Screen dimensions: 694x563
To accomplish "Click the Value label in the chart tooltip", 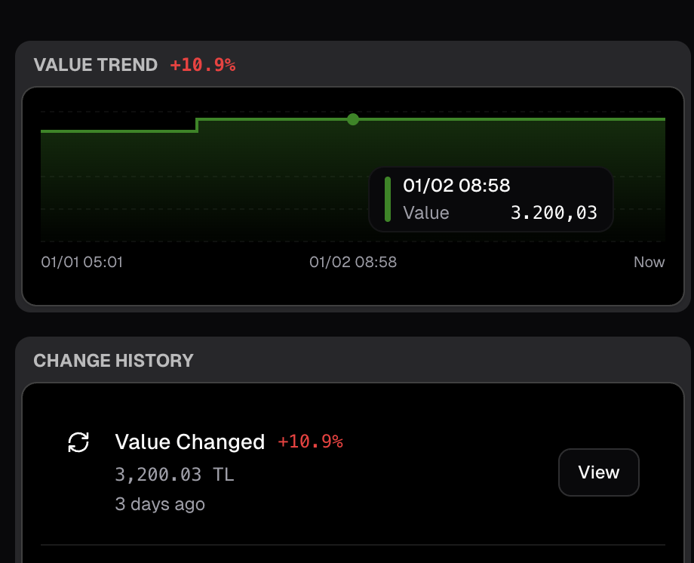I will pos(426,213).
